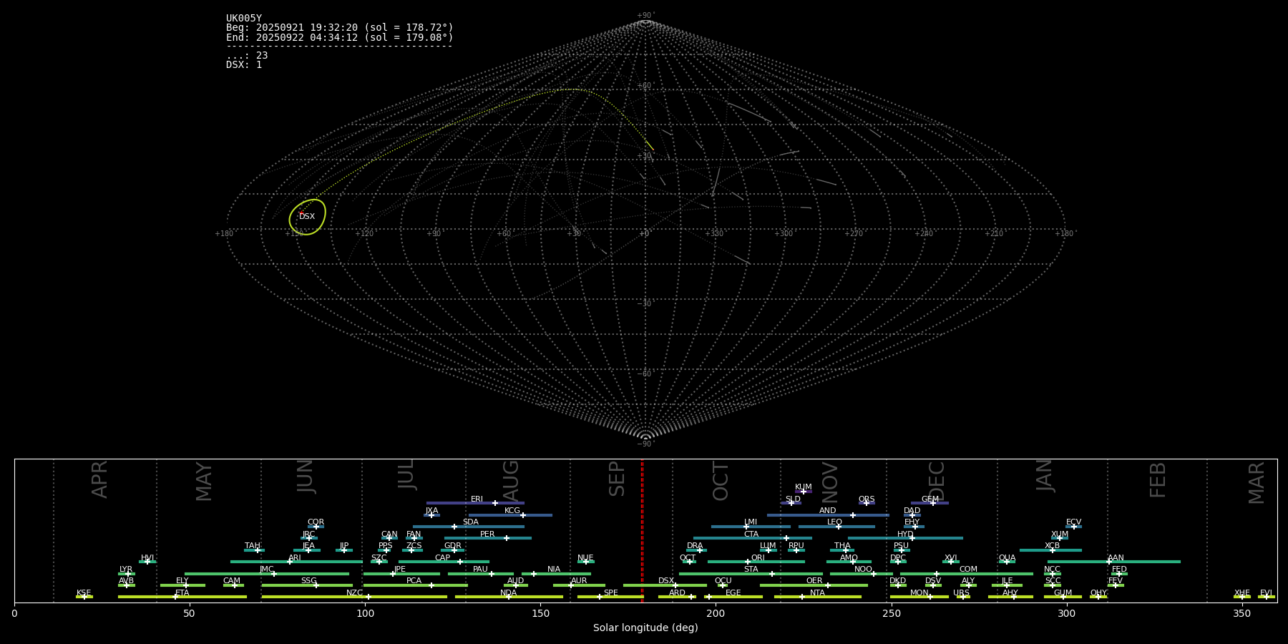Select the AAN shower peak marker
The image size is (1288, 644).
pos(1109,562)
